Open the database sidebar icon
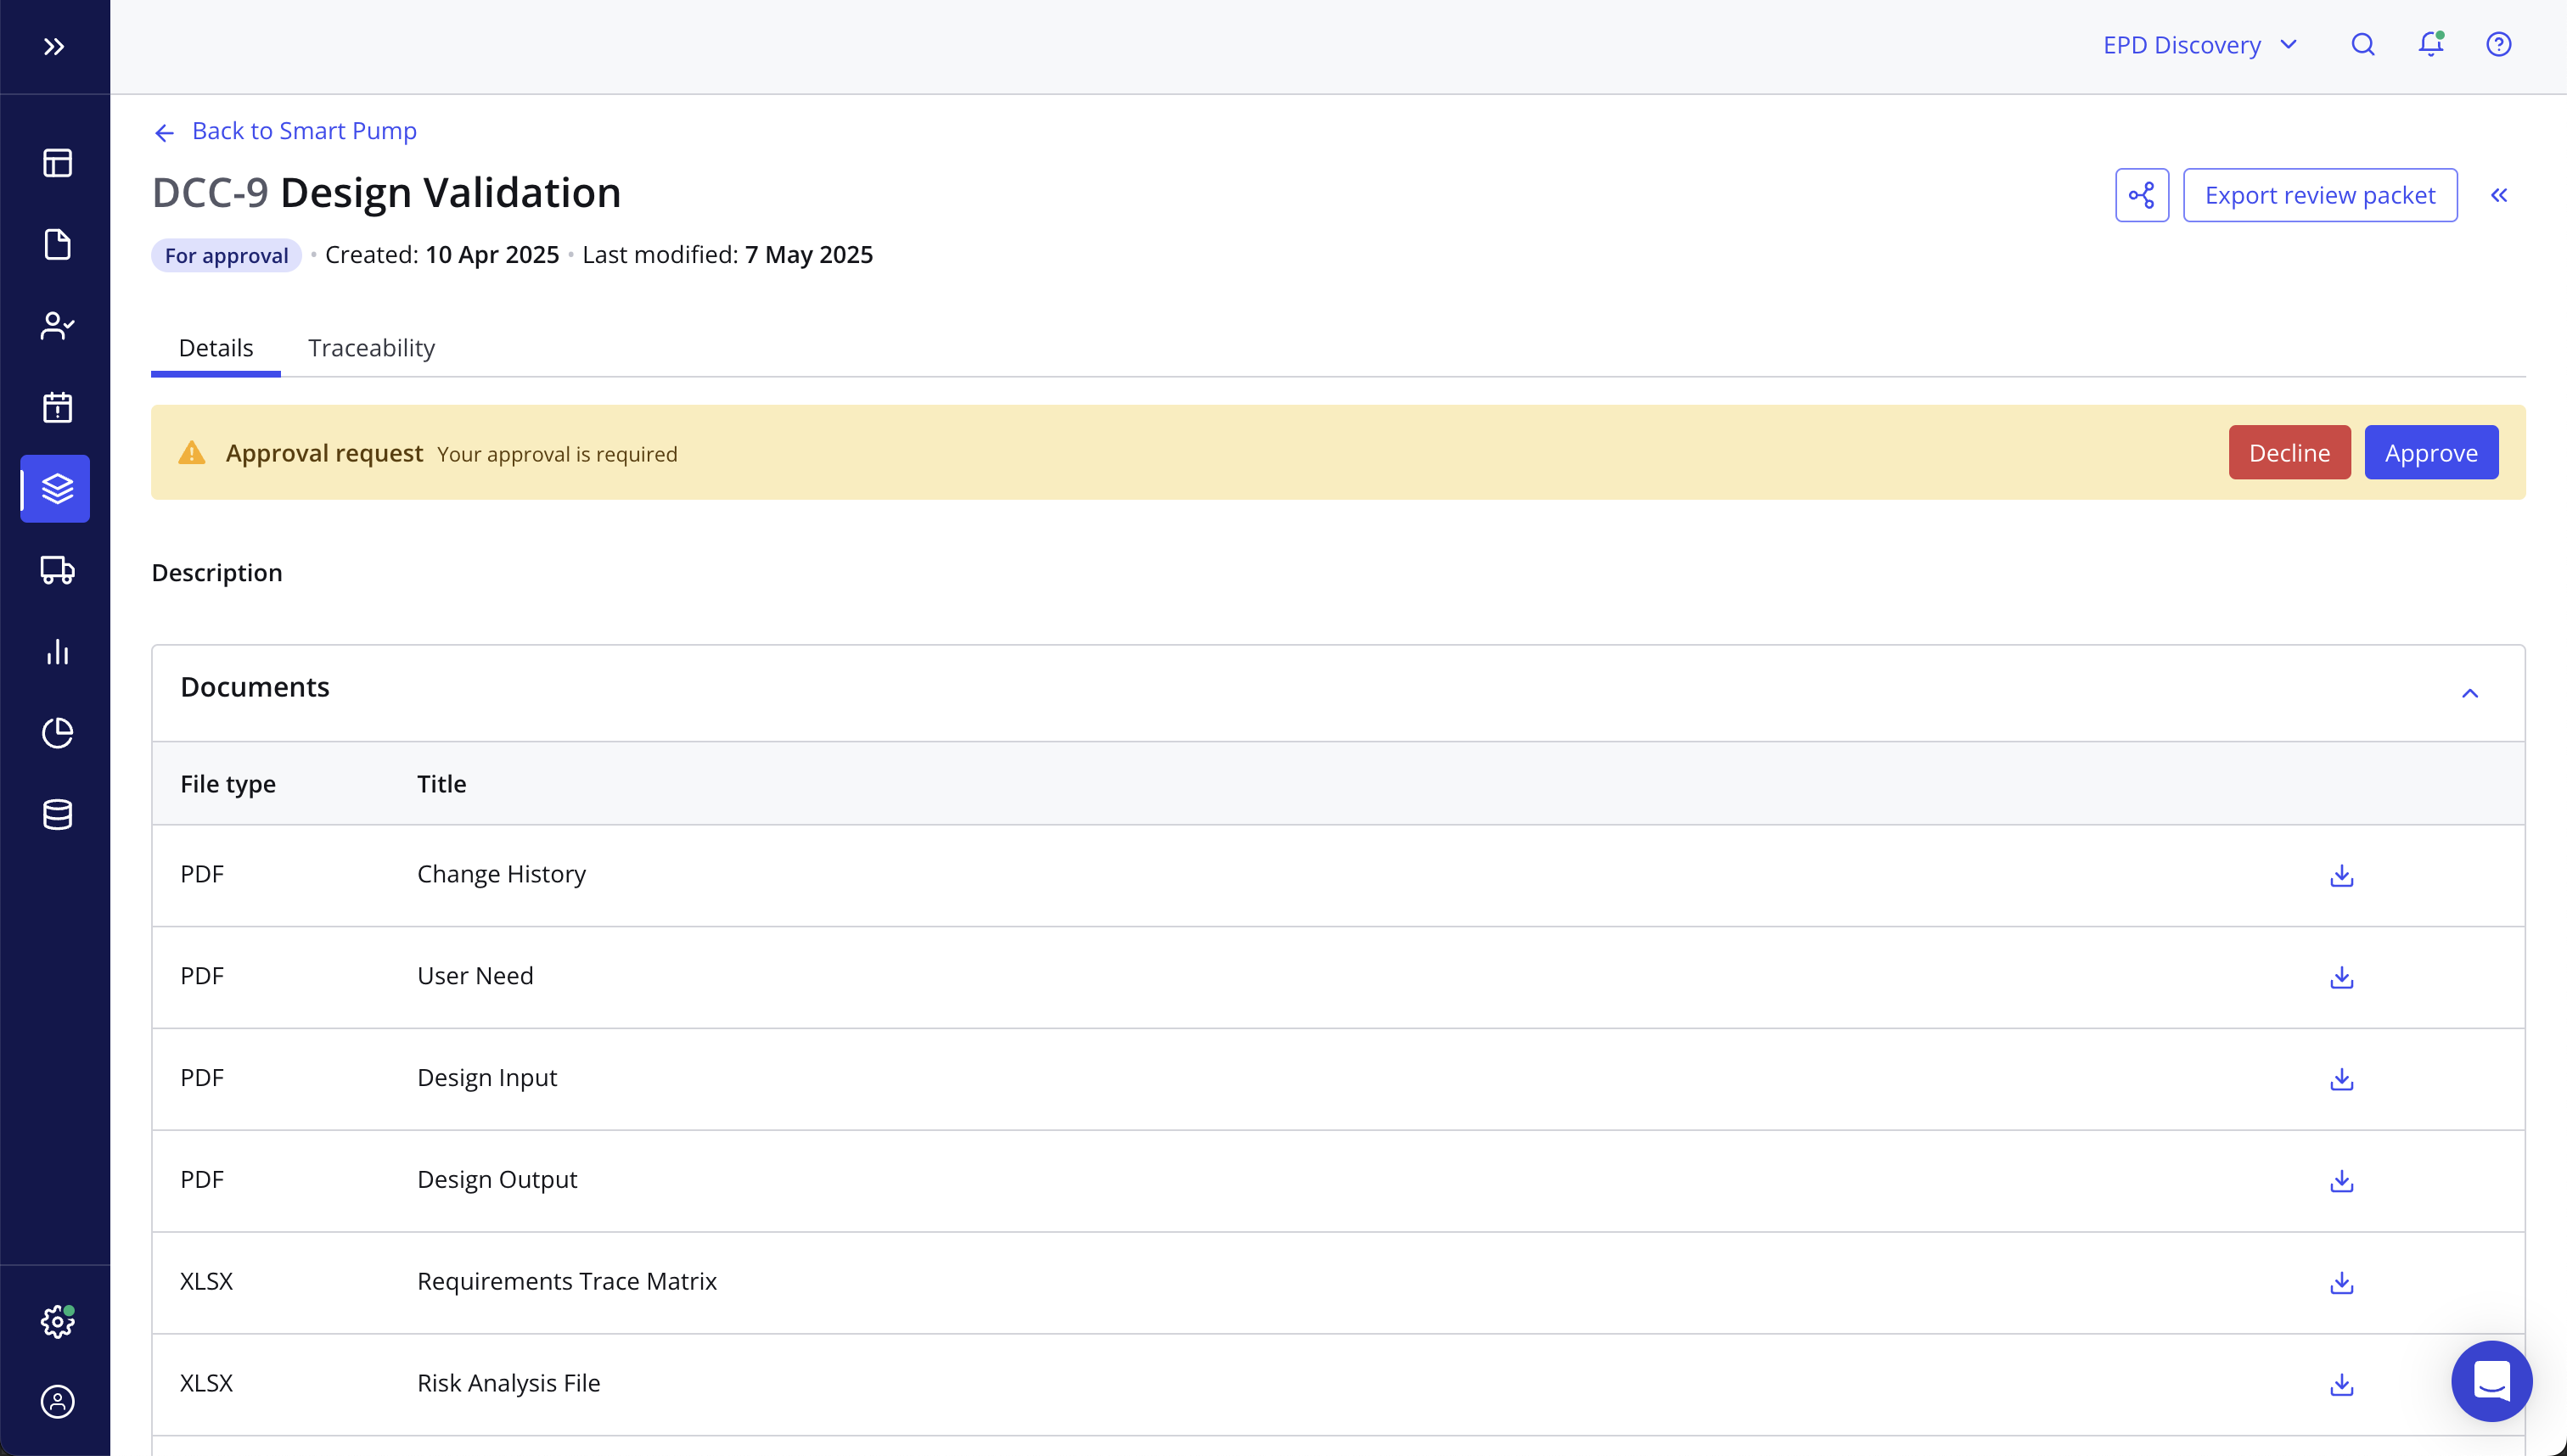 tap(57, 814)
